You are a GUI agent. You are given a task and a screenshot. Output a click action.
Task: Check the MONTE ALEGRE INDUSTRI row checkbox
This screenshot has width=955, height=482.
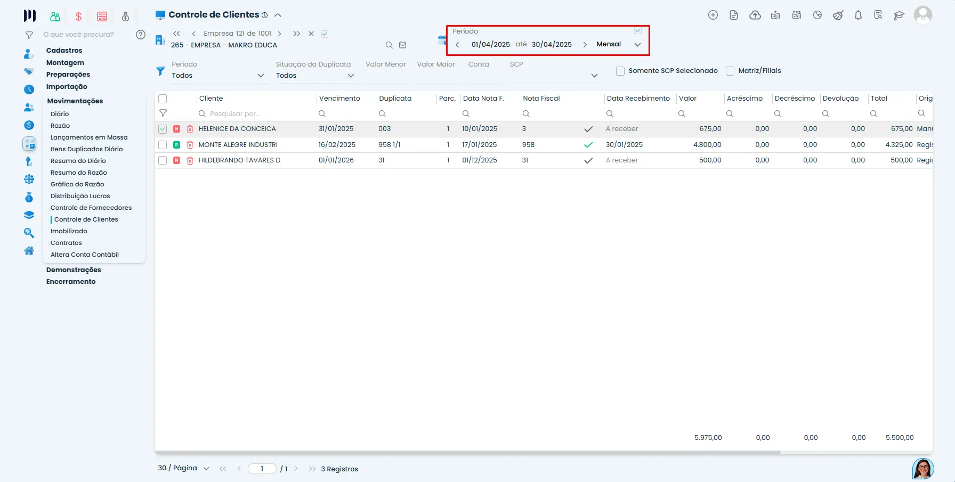pyautogui.click(x=163, y=145)
